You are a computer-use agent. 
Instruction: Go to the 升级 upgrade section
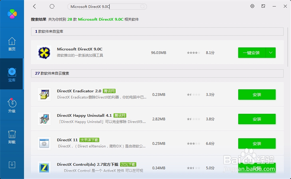(x=12, y=106)
